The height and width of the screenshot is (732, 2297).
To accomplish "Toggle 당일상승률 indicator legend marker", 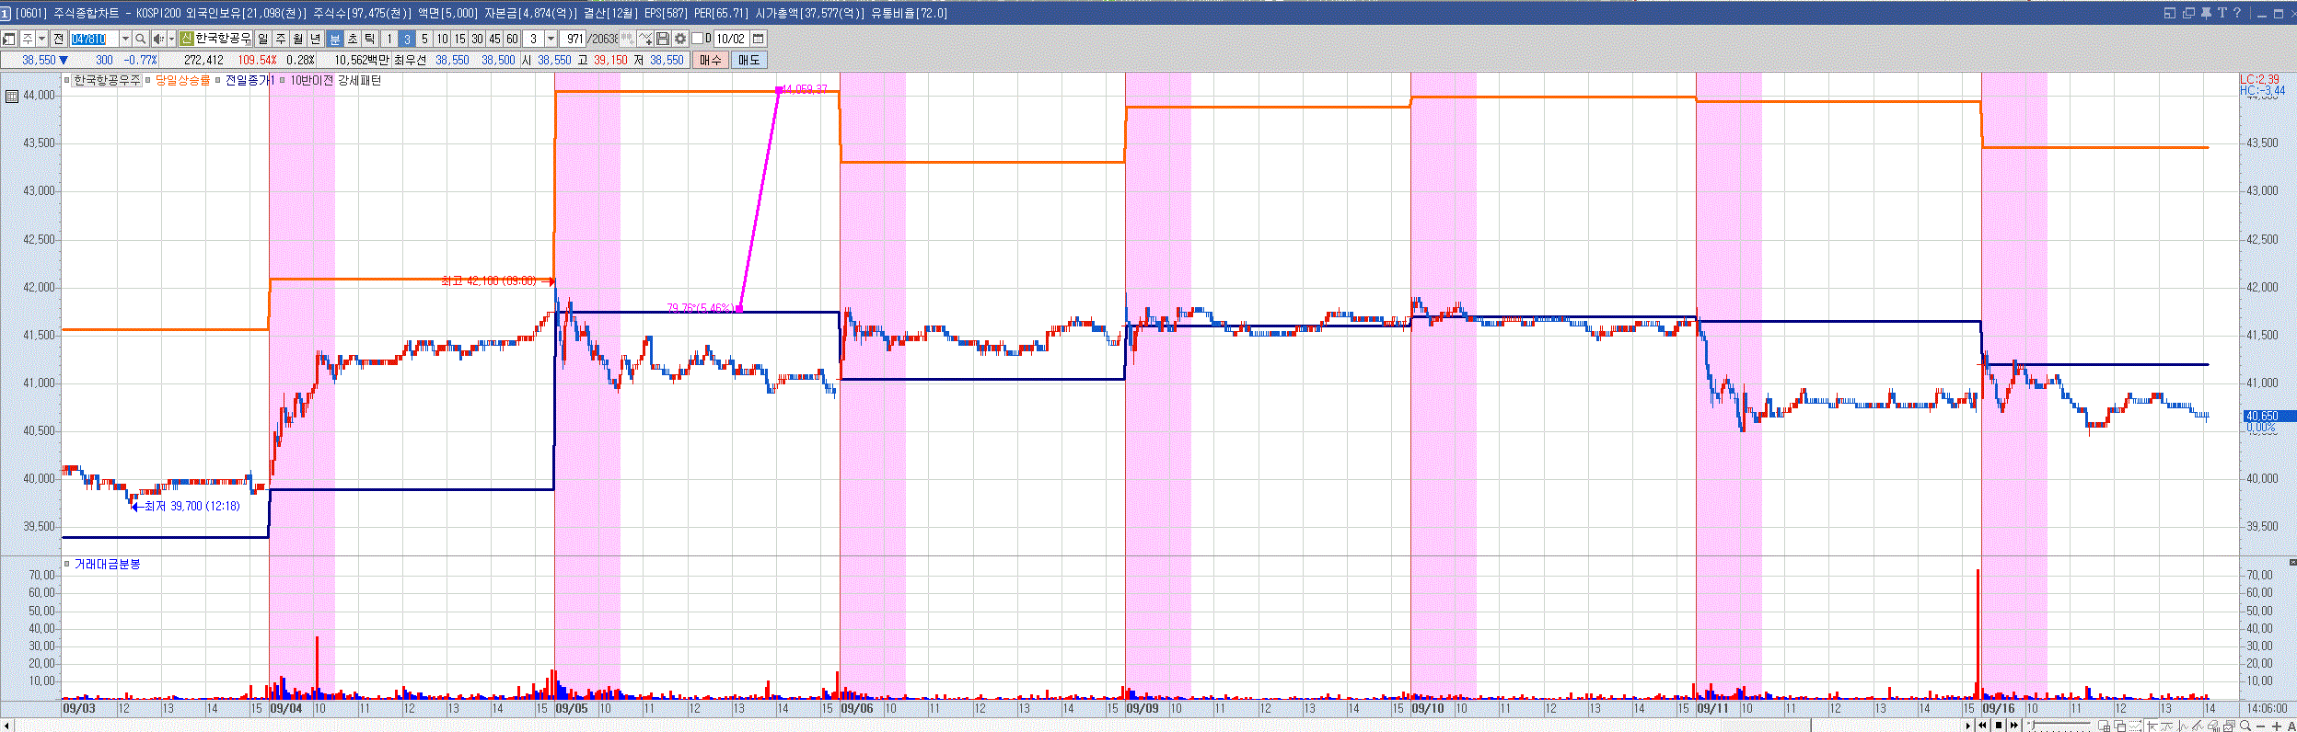I will coord(148,81).
